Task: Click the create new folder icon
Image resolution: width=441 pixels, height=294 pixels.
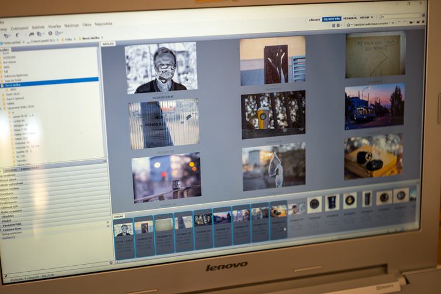Action: tap(418, 22)
